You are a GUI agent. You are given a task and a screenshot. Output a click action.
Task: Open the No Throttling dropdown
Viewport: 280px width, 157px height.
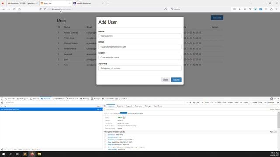[x=269, y=102]
